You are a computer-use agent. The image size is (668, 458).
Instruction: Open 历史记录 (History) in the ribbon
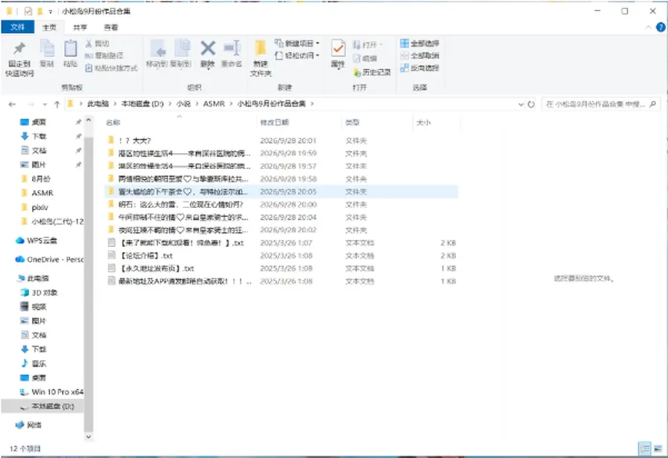372,72
